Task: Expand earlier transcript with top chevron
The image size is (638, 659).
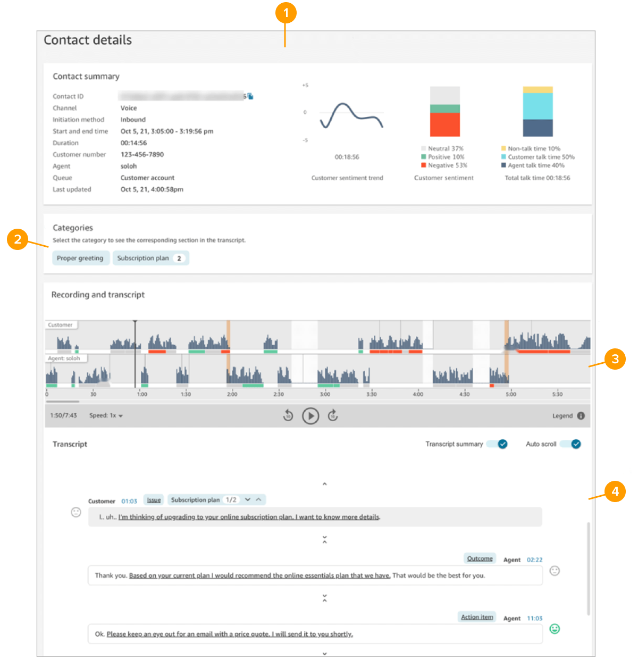Action: point(324,484)
